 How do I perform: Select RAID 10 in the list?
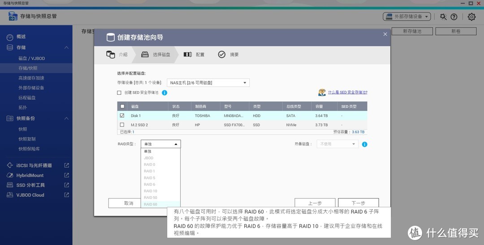point(160,191)
